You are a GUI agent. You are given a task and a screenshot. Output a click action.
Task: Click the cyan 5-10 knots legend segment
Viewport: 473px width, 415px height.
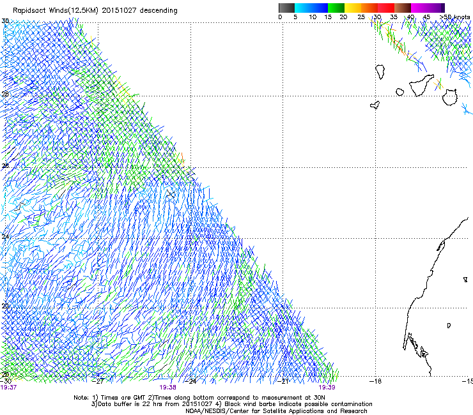303,8
